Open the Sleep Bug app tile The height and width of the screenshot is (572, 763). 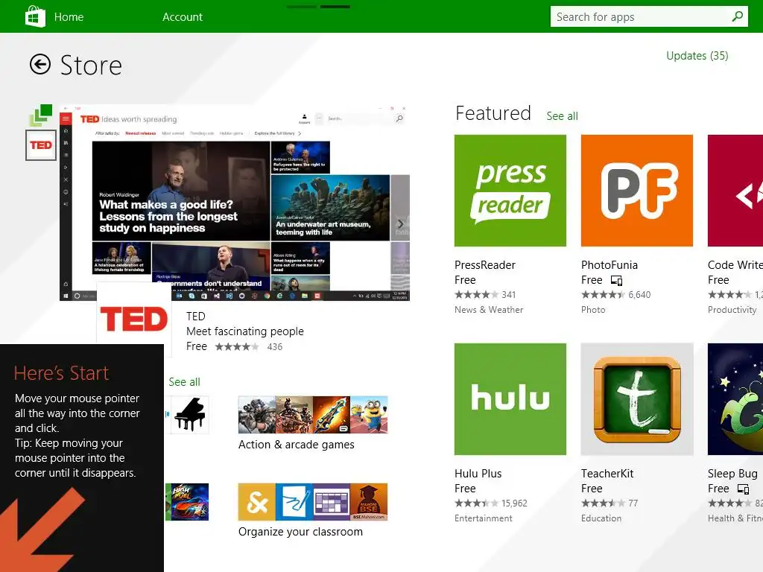(735, 399)
